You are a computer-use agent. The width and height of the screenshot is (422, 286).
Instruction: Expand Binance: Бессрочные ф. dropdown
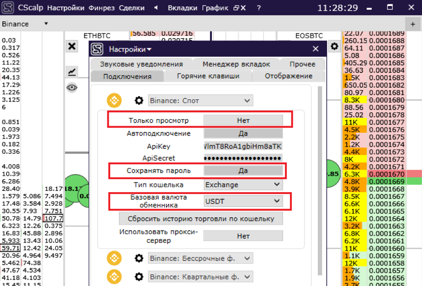200,258
